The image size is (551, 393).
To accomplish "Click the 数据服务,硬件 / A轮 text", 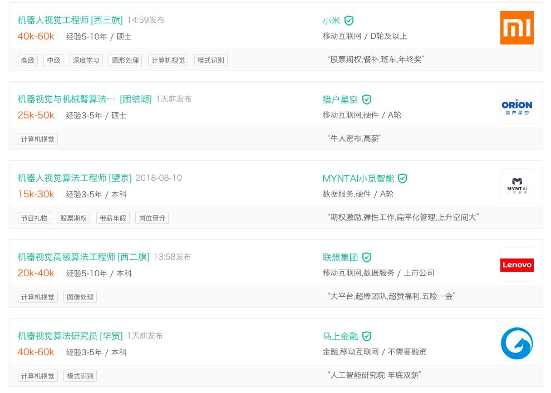I will [x=358, y=194].
